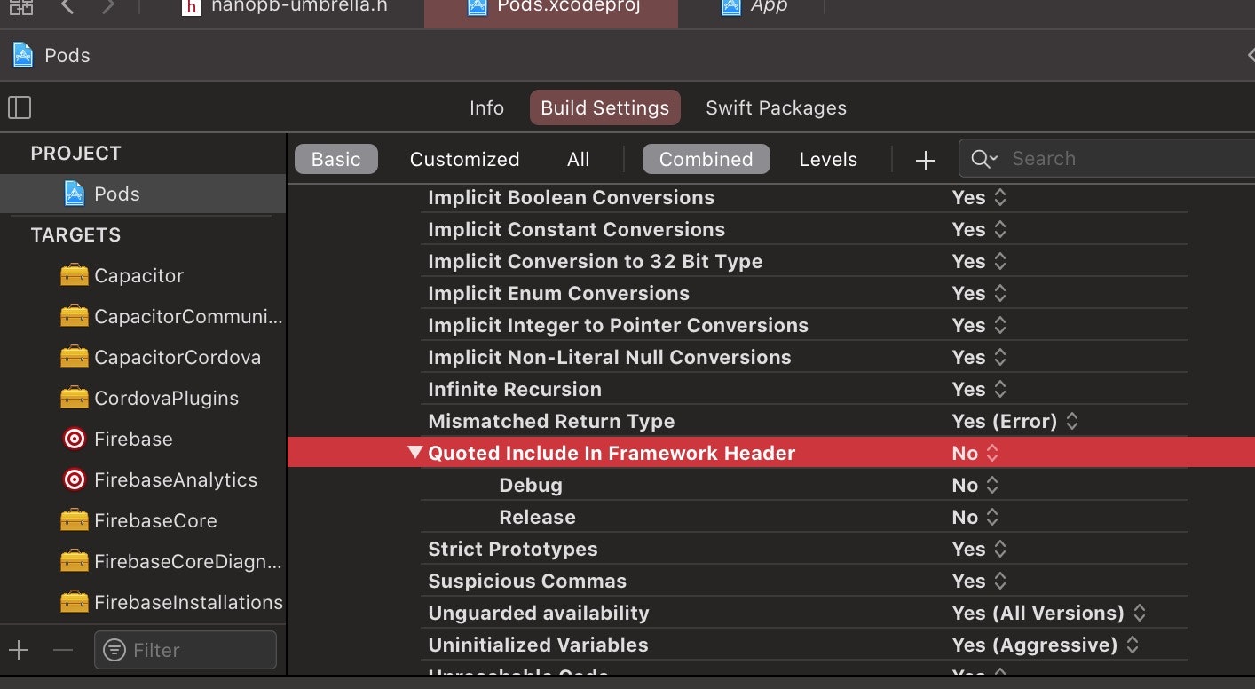Click the CordovaPlugins toolbox icon

point(75,398)
